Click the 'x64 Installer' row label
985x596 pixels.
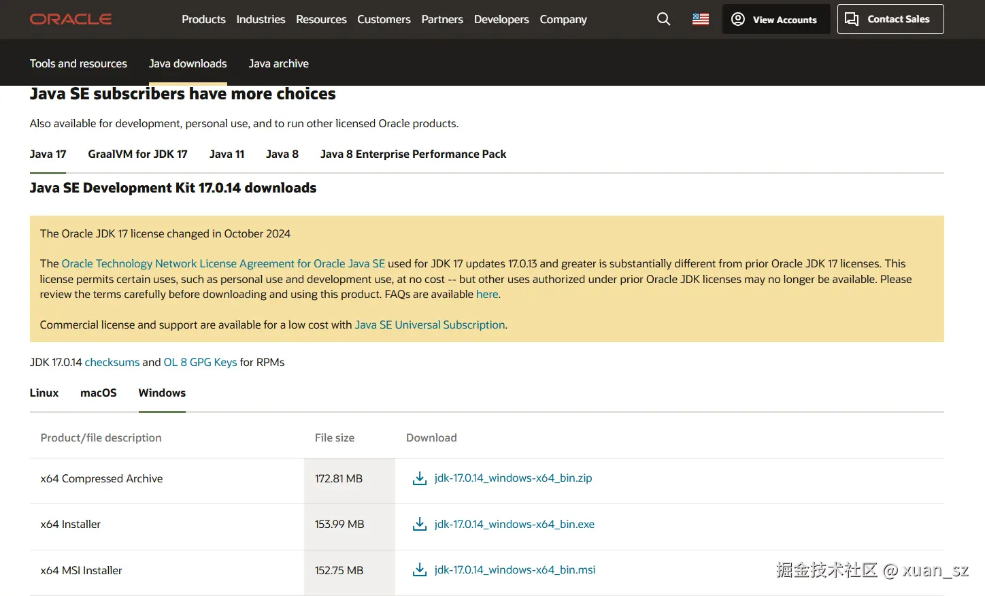click(71, 524)
